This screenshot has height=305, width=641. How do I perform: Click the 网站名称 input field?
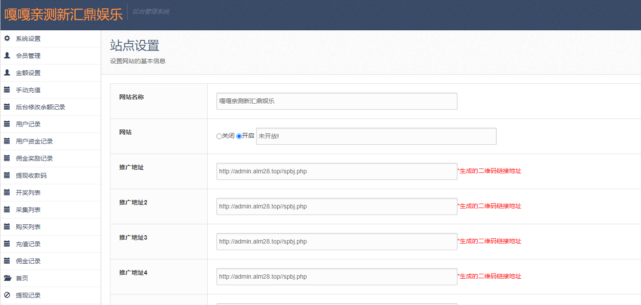(337, 101)
